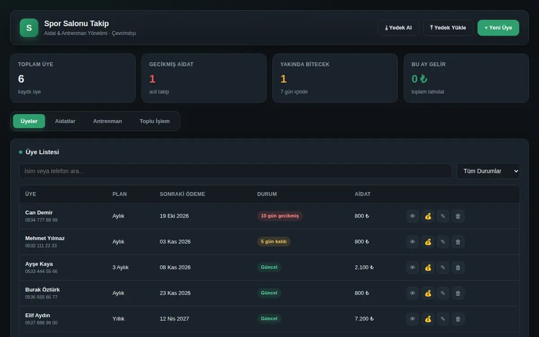539x337 pixels.
Task: Edit member Elif Aydın
Action: point(443,319)
